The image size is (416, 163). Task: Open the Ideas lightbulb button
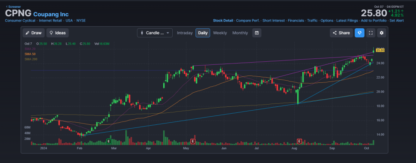click(58, 33)
